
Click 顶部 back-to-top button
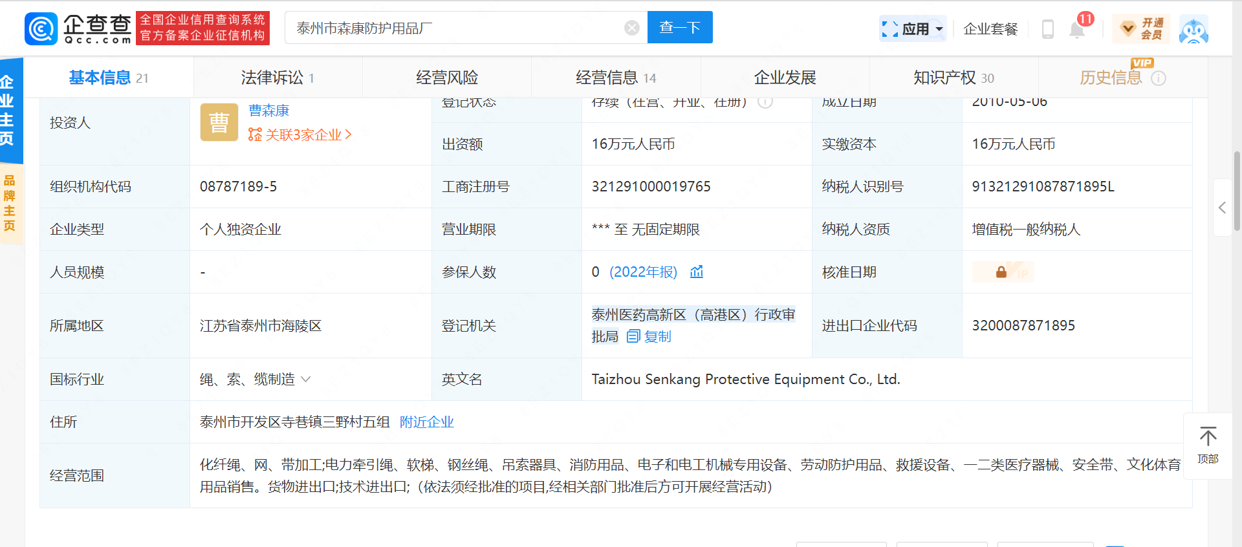click(1208, 445)
